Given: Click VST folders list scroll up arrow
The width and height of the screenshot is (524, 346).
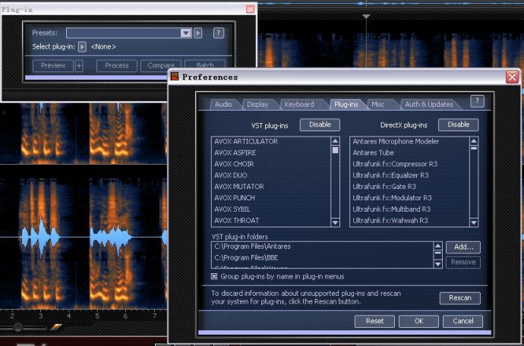Looking at the screenshot, I should click(437, 247).
